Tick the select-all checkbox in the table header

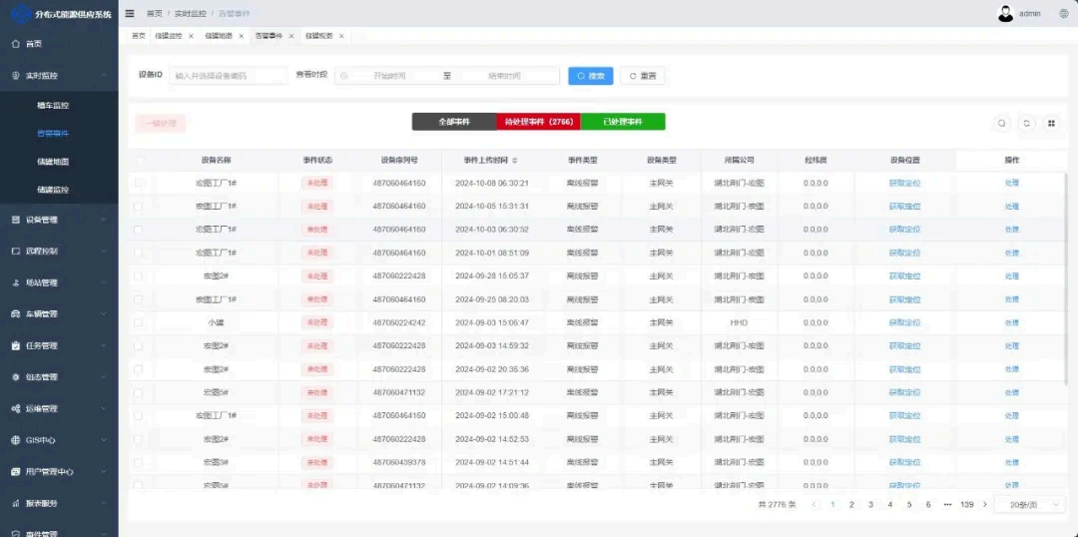141,161
